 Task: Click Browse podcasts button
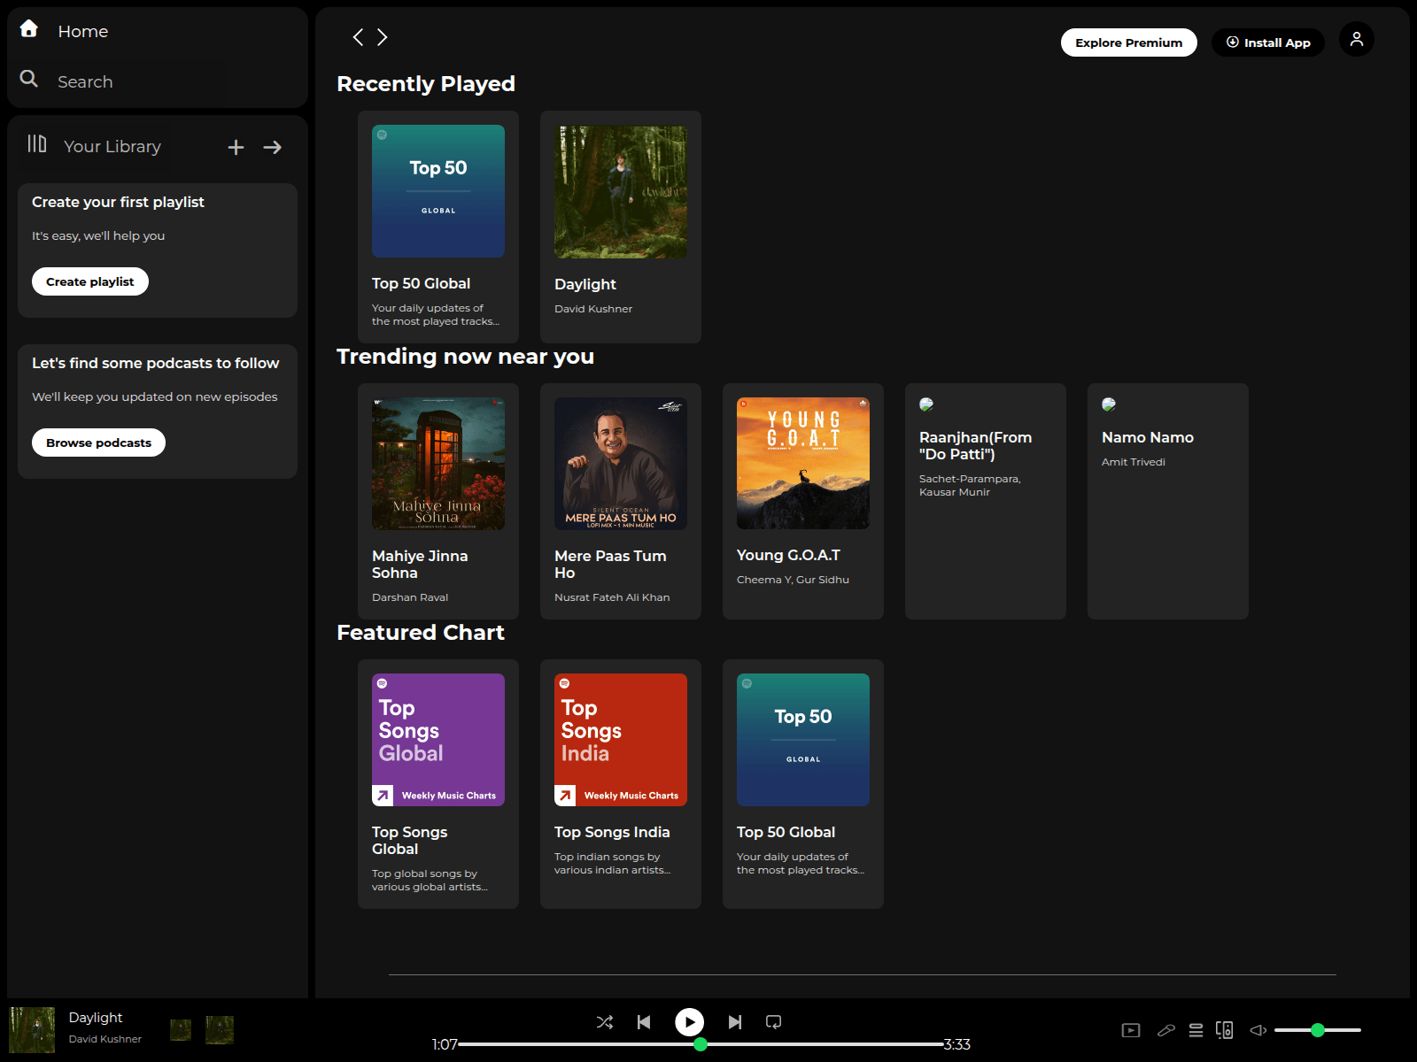98,442
